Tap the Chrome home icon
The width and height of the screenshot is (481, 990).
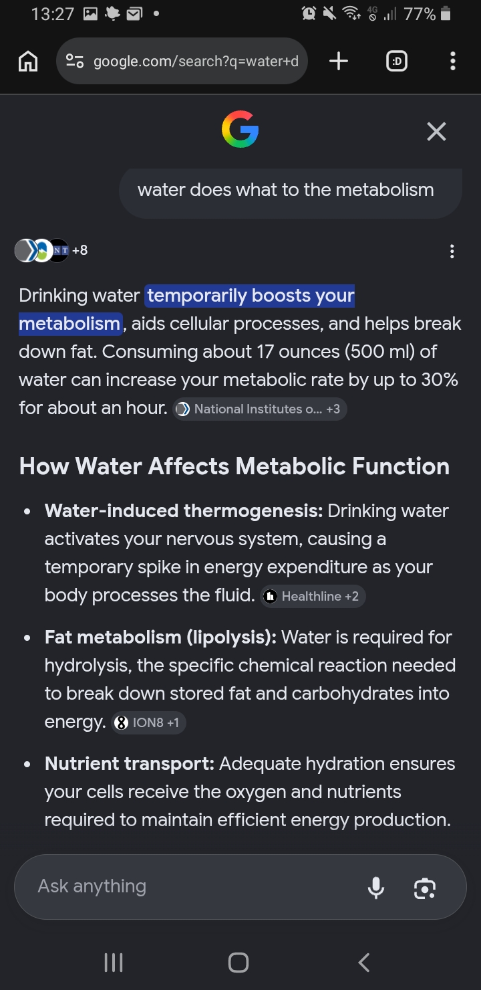click(x=27, y=62)
